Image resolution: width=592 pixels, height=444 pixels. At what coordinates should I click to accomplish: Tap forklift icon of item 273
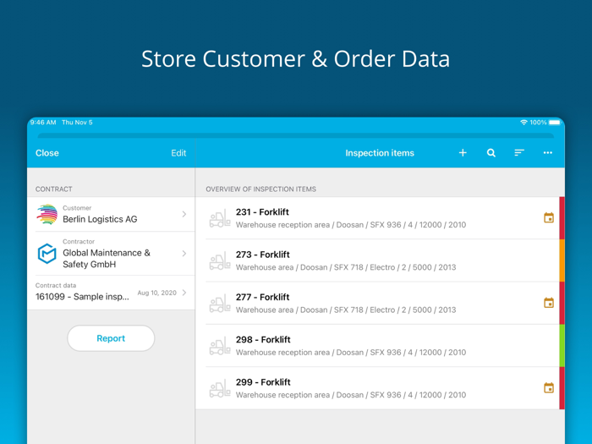tap(220, 260)
